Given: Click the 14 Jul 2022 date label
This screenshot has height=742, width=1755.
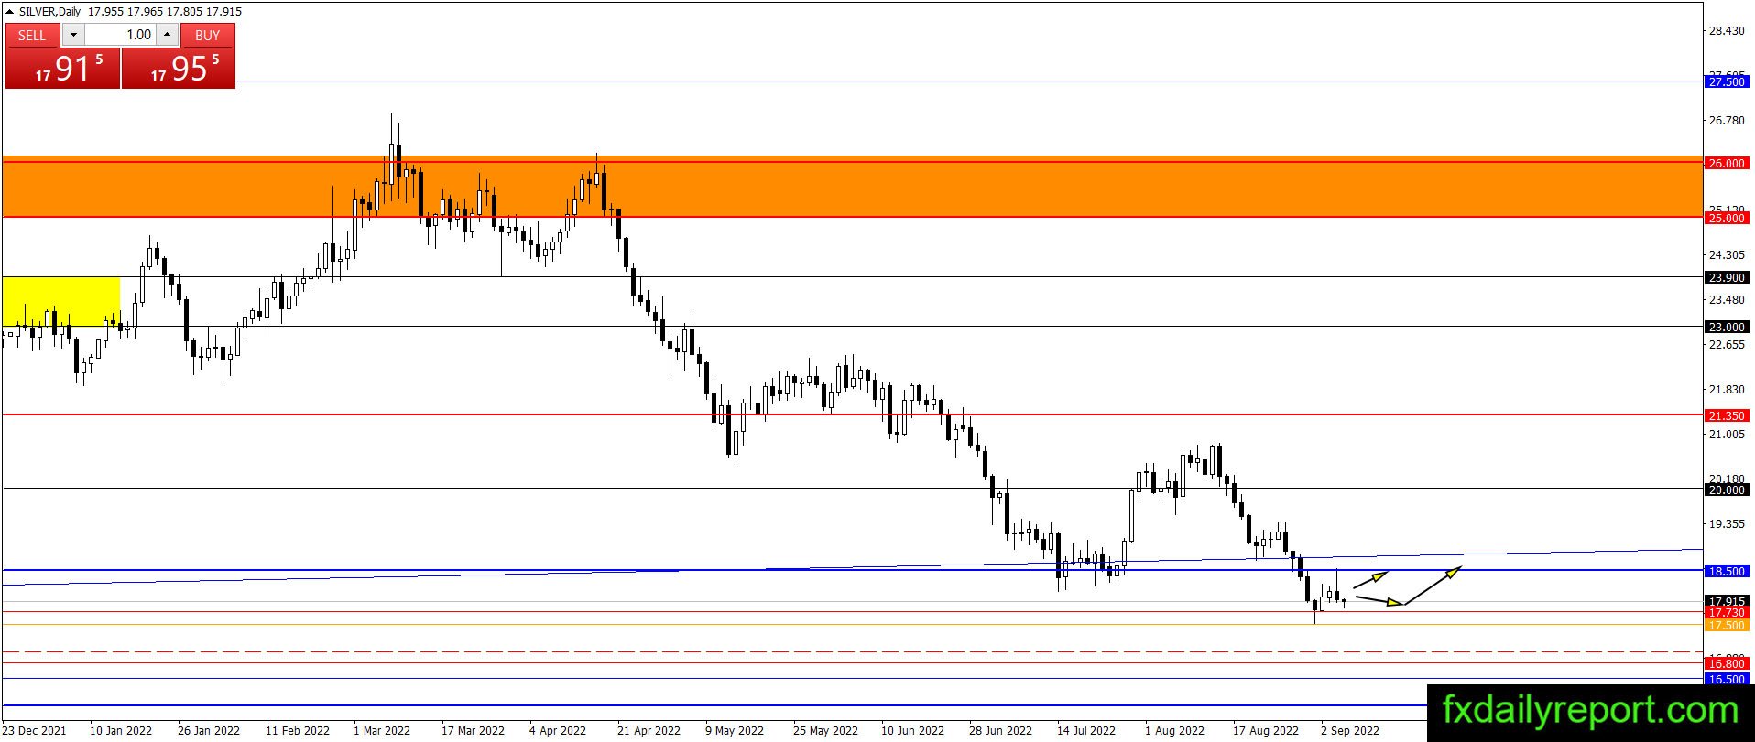Looking at the screenshot, I should tap(1086, 731).
